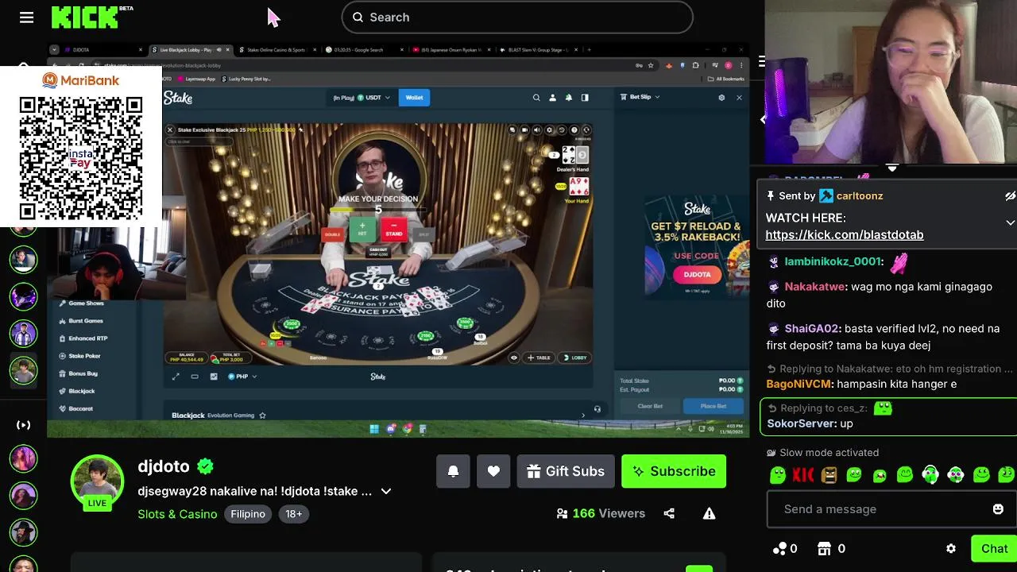Click SokorServer username in chat
This screenshot has height=572, width=1017.
802,423
